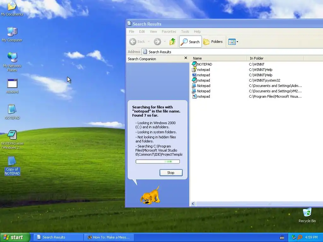Switch to the How To: Make a Mess... taskbar button
The height and width of the screenshot is (242, 323).
coord(109,237)
